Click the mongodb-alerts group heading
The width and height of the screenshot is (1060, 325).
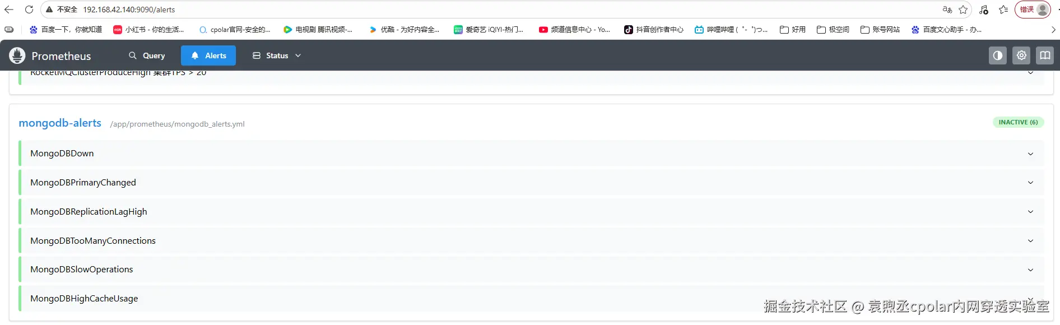[60, 123]
